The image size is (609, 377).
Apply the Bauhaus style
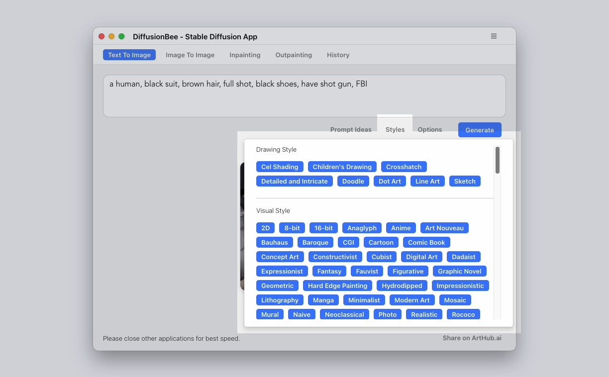(275, 242)
